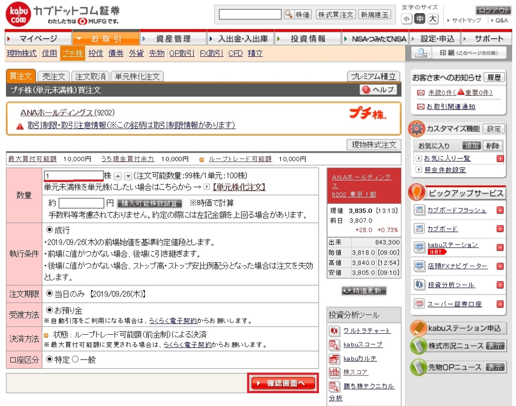Switch to the 単元株化注文 tab
The height and width of the screenshot is (406, 516).
point(137,77)
